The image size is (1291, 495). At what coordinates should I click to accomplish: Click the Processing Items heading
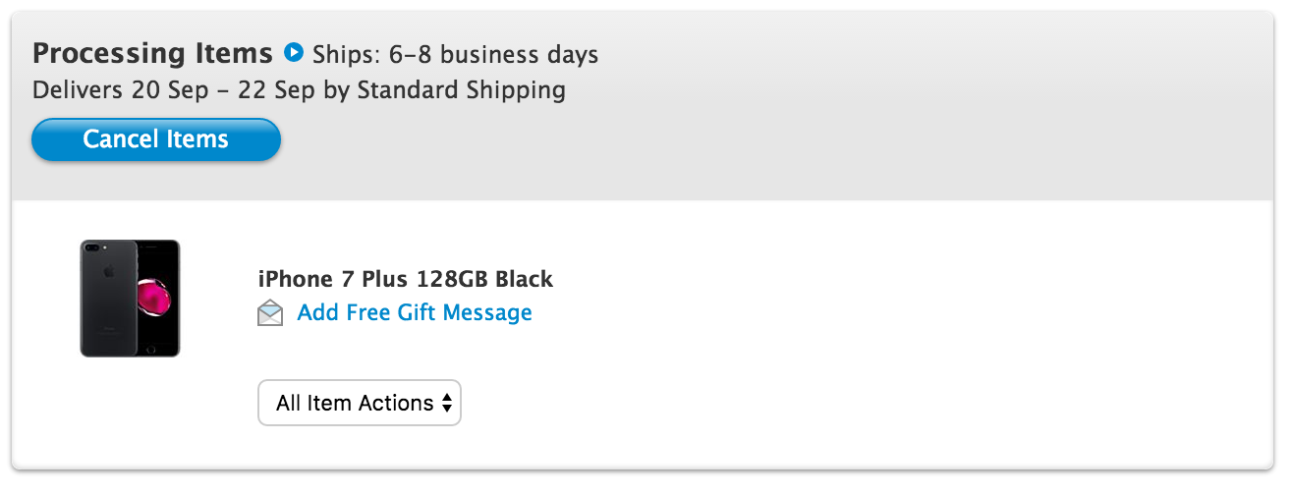click(x=152, y=52)
